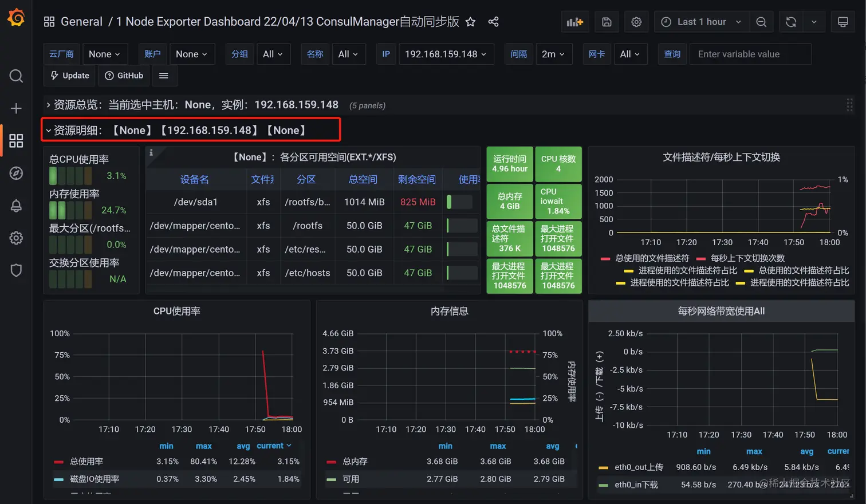The image size is (866, 504).
Task: Open the Grafana home logo
Action: [16, 18]
